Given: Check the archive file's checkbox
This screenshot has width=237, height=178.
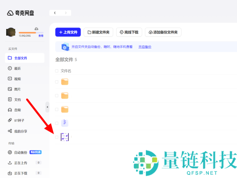Looking at the screenshot, I should click(x=57, y=123).
